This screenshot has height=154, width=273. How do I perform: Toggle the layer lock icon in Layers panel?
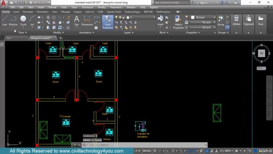coord(124,18)
